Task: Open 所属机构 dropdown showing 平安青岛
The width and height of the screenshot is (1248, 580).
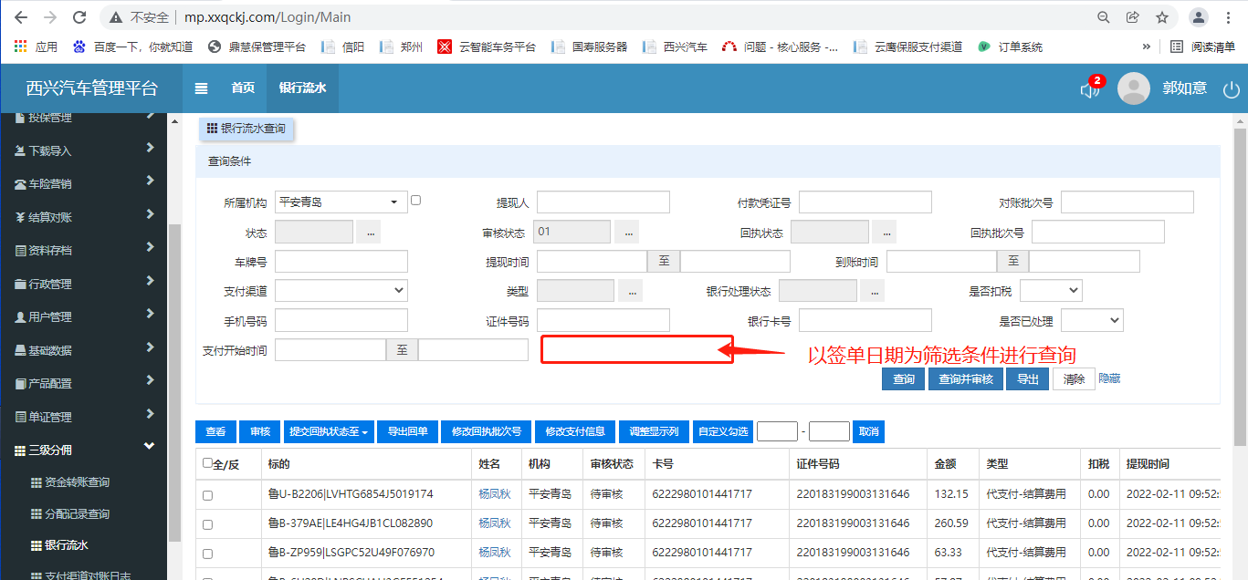Action: tap(341, 202)
